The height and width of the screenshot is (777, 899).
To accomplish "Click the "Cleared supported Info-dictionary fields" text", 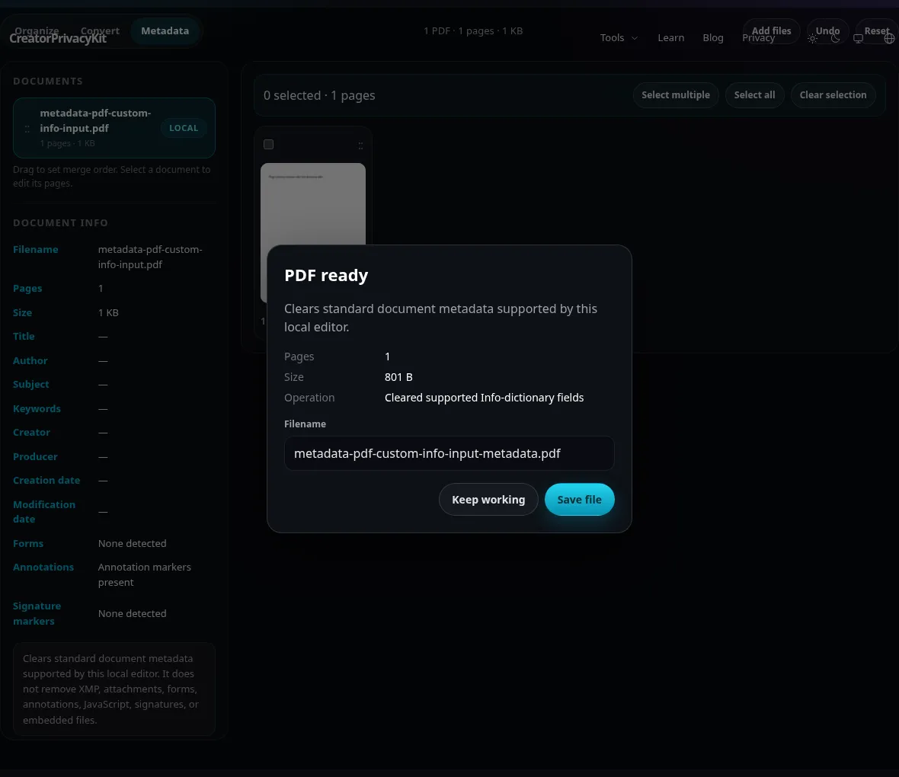I will 484,398.
